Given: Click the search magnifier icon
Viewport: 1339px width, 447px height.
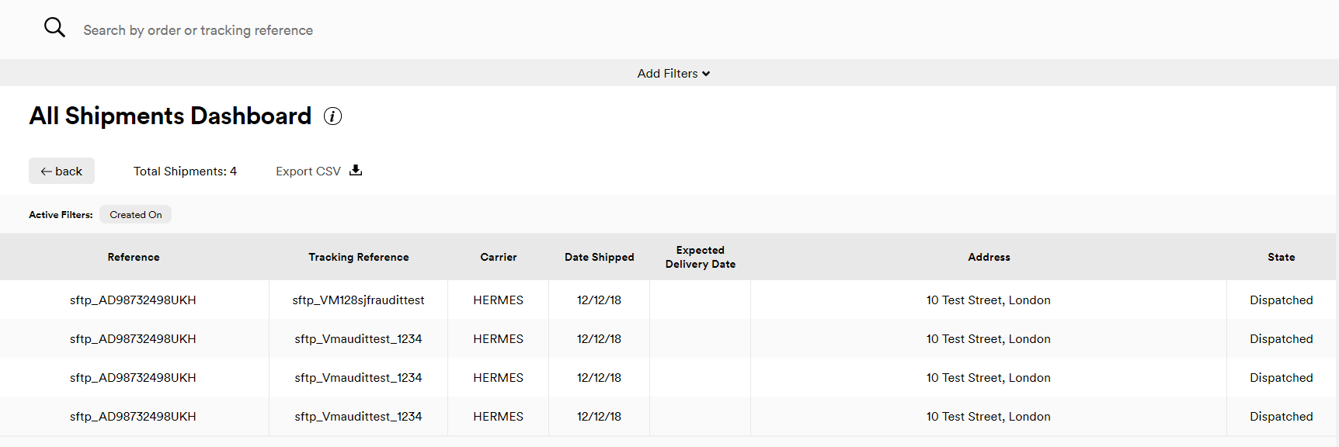Looking at the screenshot, I should pyautogui.click(x=54, y=28).
